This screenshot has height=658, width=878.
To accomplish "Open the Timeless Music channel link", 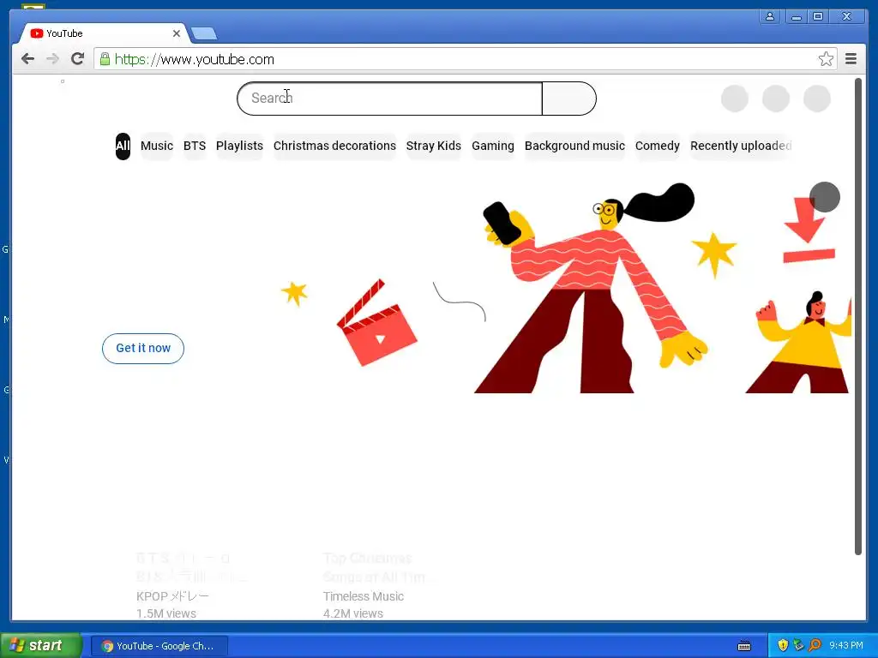I will coord(364,596).
